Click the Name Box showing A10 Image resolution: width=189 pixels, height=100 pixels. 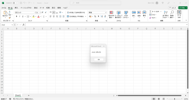click(7, 25)
